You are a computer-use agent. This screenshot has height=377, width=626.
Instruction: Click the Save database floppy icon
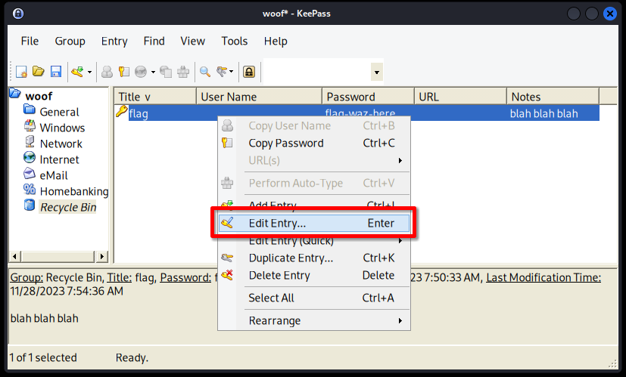tap(56, 72)
